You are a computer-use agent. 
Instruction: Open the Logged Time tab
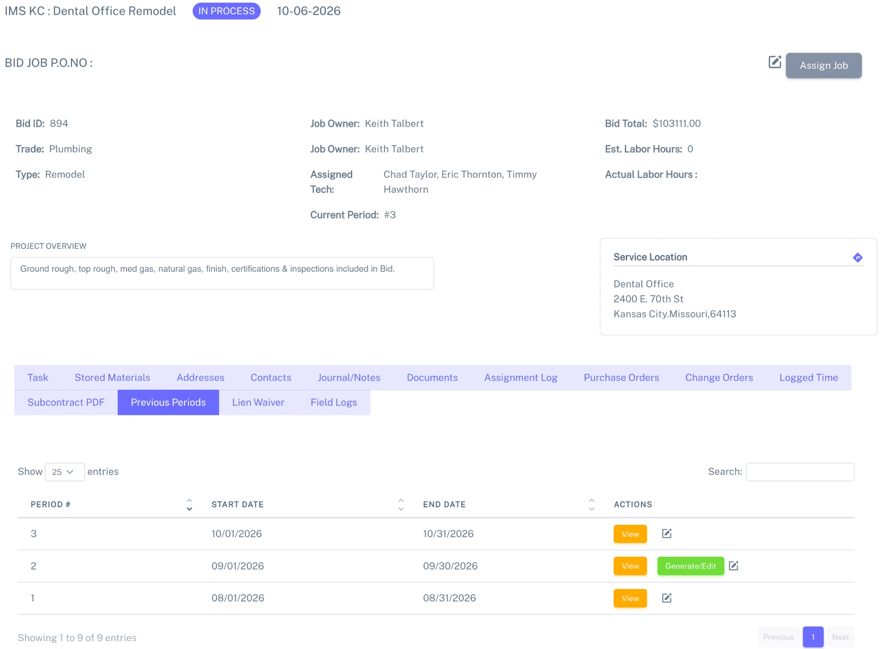point(808,378)
